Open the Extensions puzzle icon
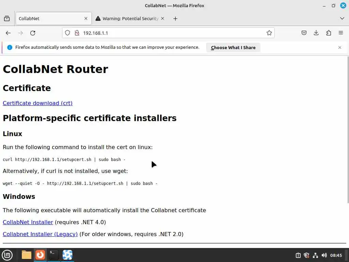Viewport: 349px width, 262px height. (329, 33)
